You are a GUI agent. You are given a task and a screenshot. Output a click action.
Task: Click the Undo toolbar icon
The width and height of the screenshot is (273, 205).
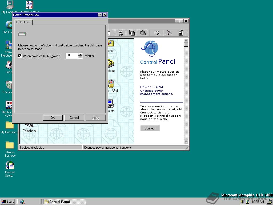pos(156,33)
